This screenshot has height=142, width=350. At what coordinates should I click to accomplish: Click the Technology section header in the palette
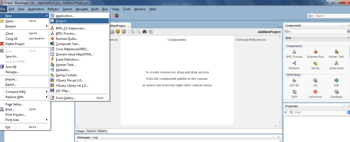(x=293, y=75)
